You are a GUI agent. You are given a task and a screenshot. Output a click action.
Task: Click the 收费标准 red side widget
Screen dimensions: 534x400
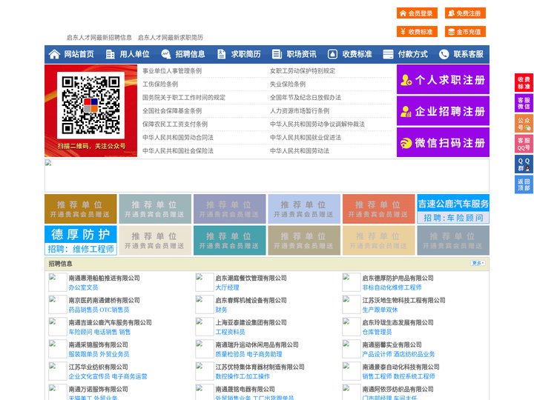click(x=524, y=83)
